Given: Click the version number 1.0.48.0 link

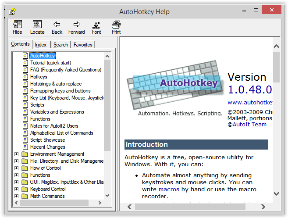Looking at the screenshot, I should pyautogui.click(x=250, y=89).
